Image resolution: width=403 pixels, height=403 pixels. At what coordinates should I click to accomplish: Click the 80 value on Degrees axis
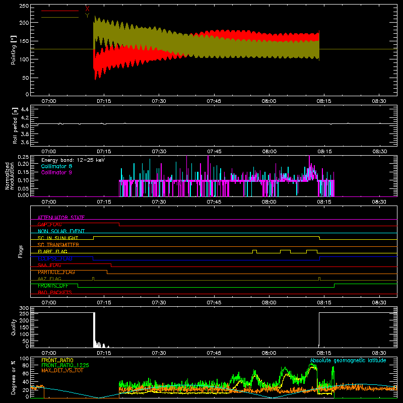pos(26,365)
